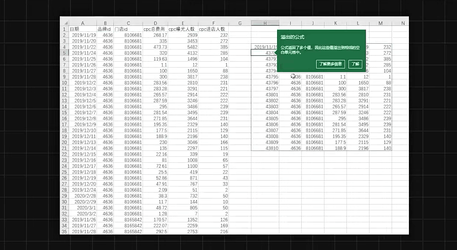
Task: Select spilled cell showing 43810
Action: [265, 148]
